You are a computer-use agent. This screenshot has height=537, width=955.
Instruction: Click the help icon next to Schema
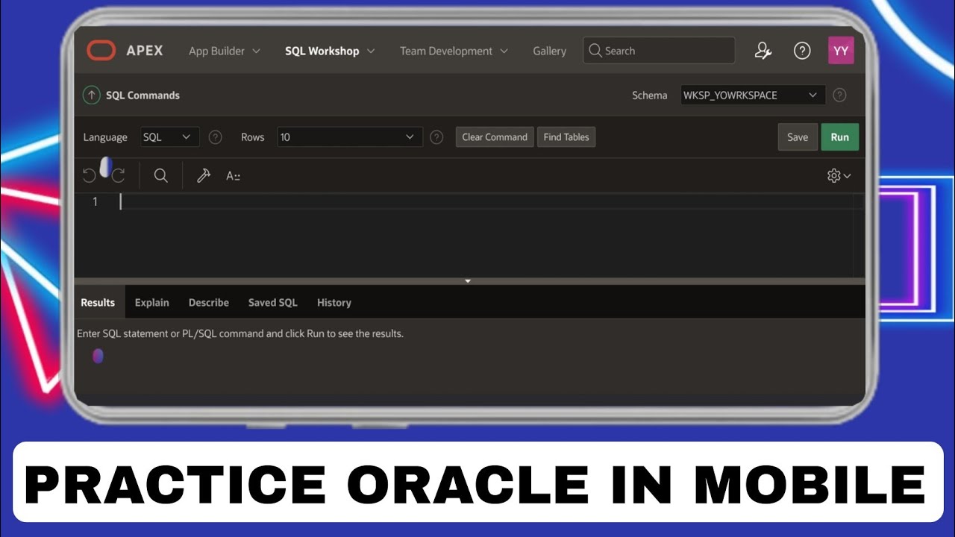[839, 95]
